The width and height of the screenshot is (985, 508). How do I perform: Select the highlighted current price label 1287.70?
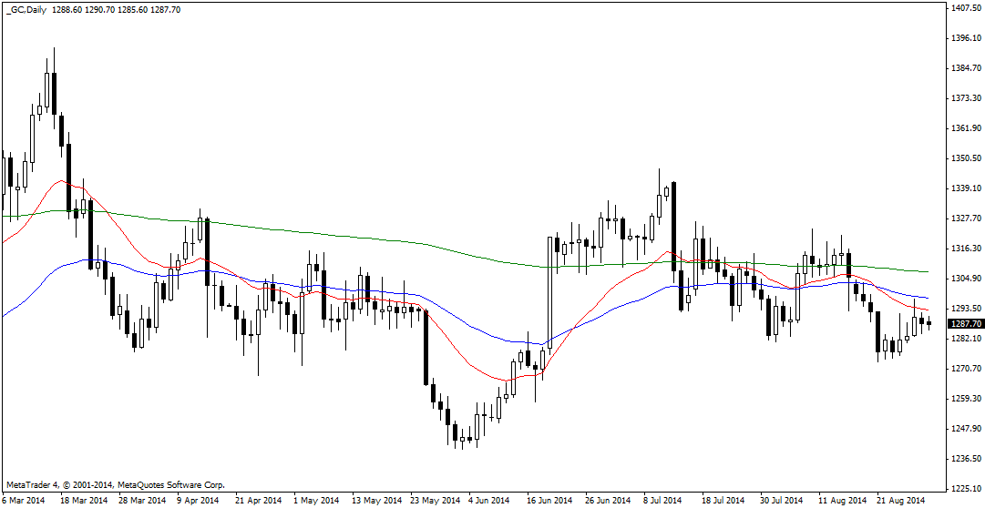(x=966, y=324)
